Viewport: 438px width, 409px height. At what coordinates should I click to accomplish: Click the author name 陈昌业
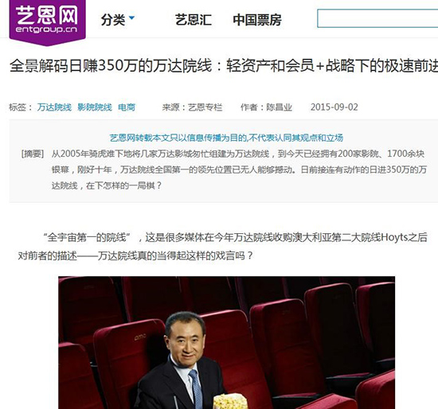point(280,107)
